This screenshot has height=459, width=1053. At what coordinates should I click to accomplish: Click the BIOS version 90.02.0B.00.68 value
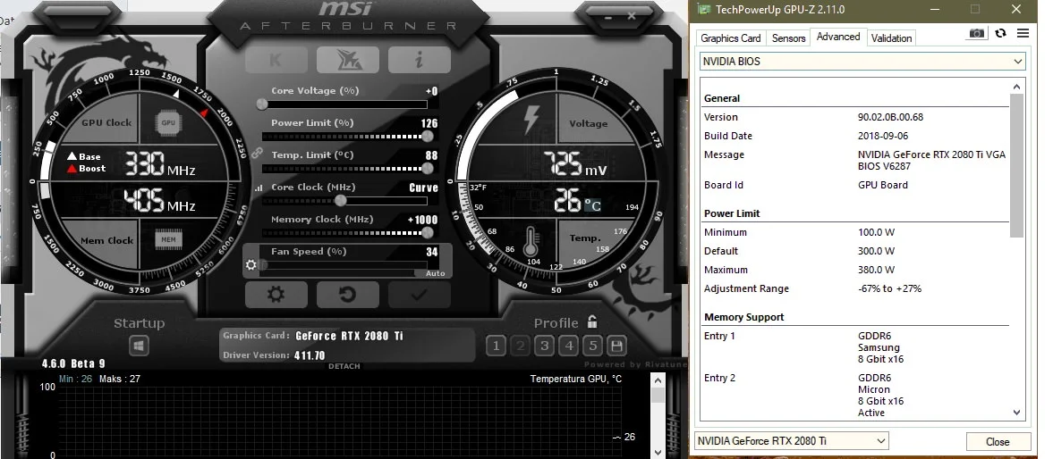[x=890, y=117]
